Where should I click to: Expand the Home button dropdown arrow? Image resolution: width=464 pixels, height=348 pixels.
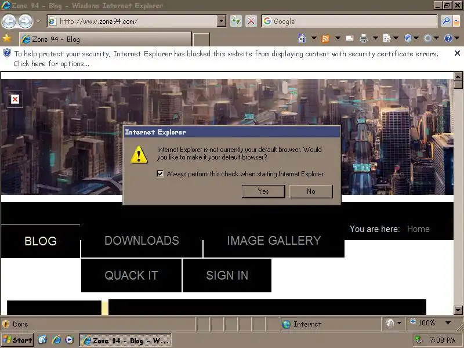coord(314,38)
